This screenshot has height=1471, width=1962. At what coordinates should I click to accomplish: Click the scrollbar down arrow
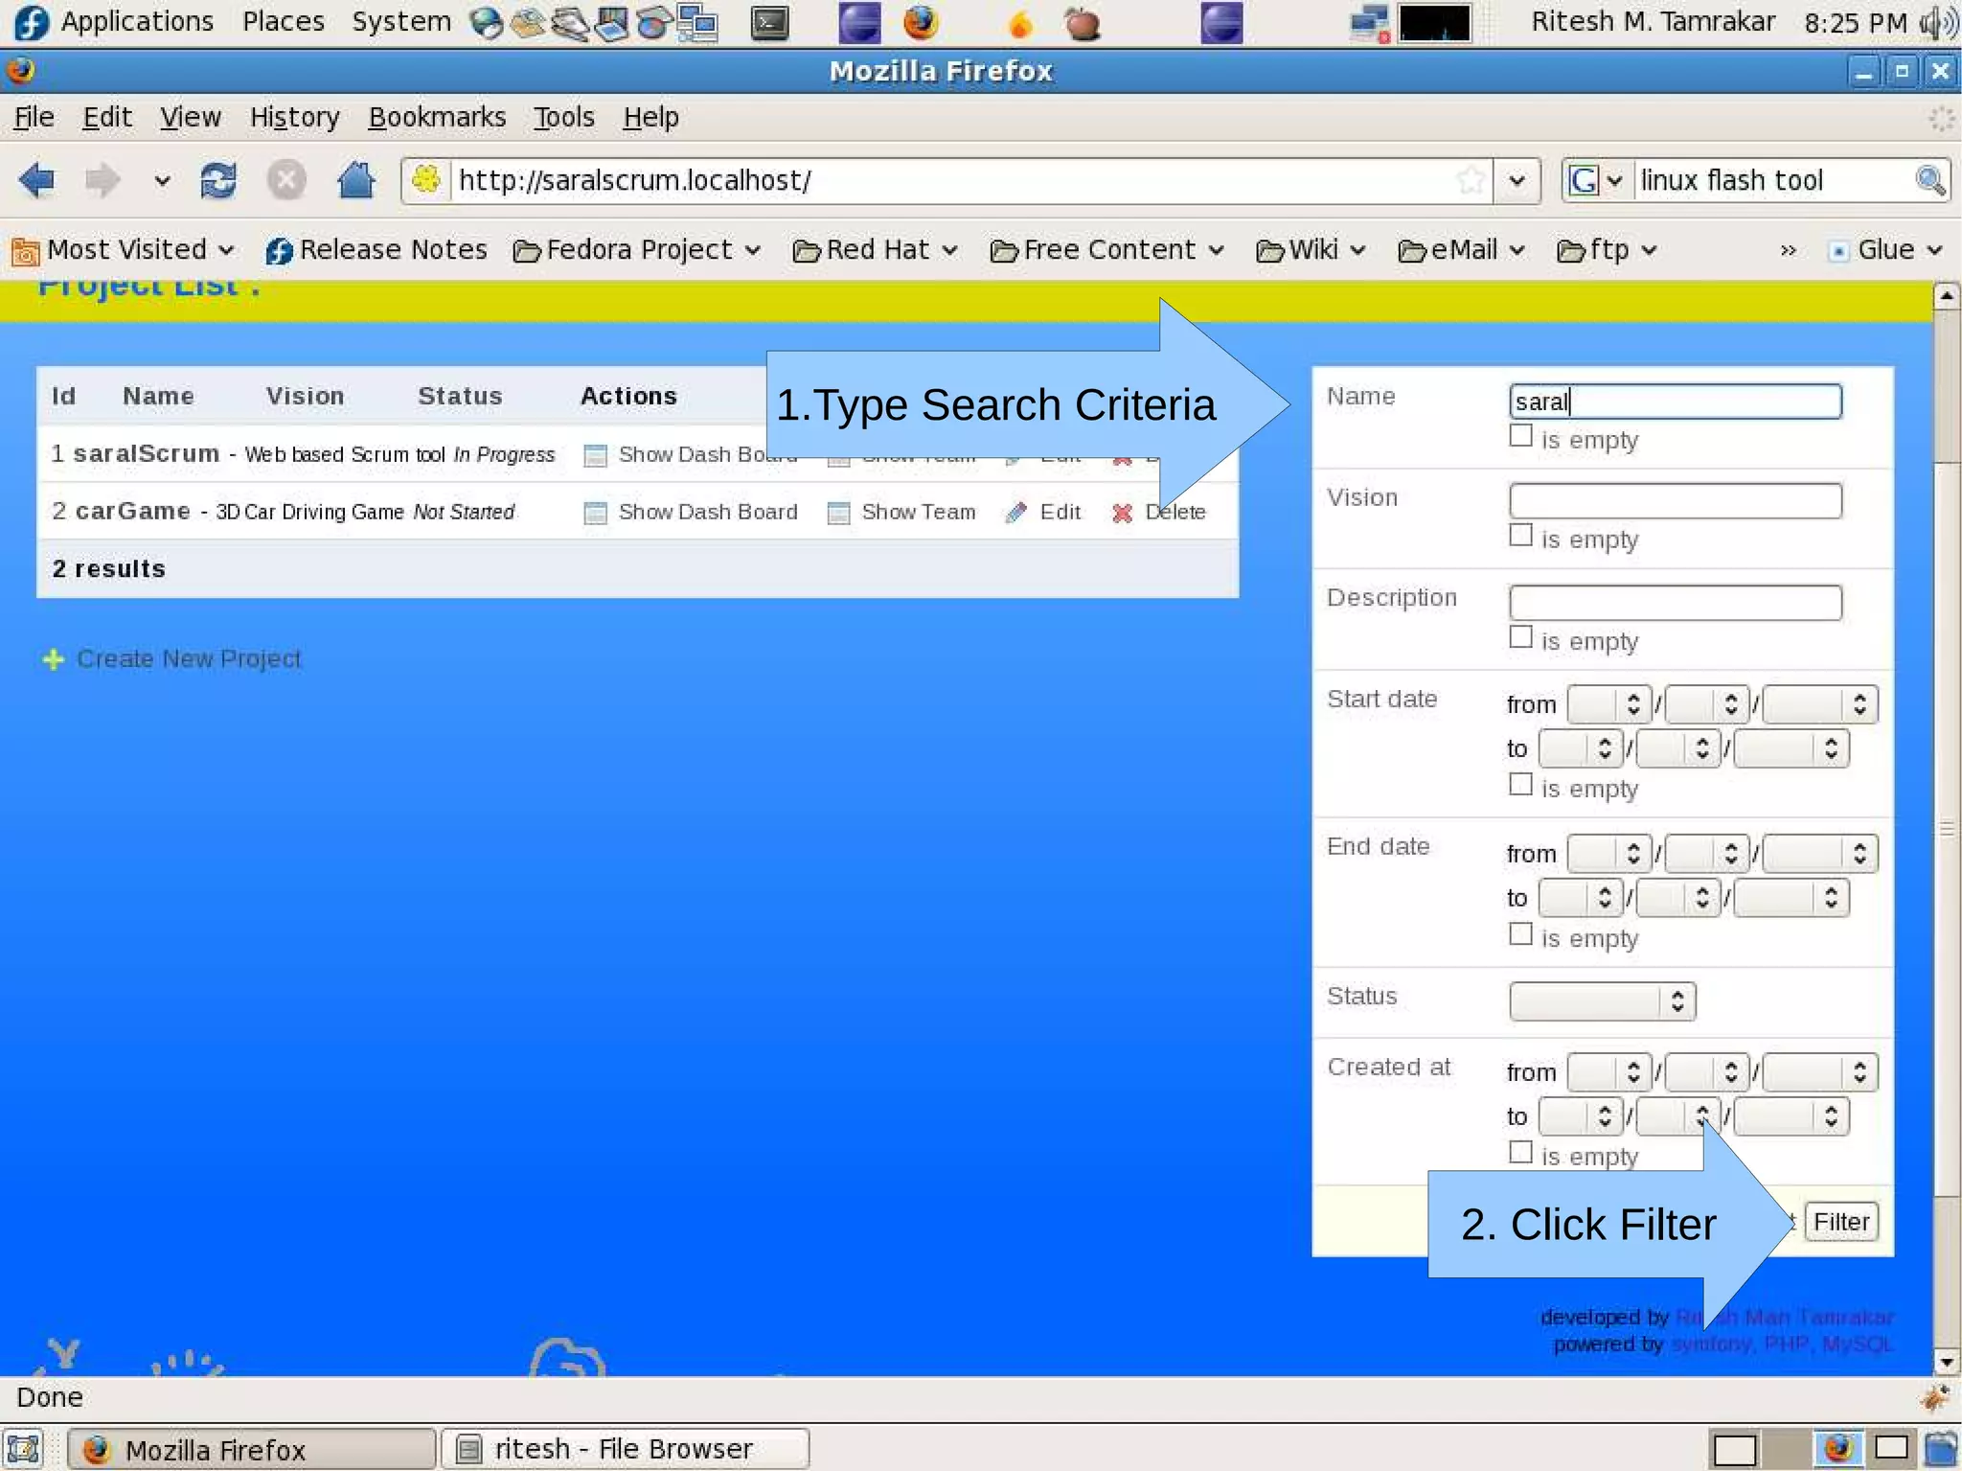[1946, 1362]
